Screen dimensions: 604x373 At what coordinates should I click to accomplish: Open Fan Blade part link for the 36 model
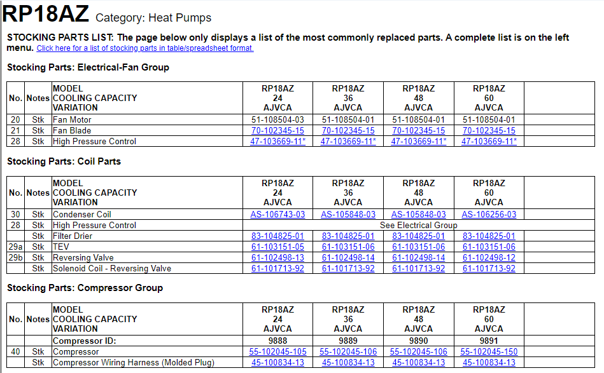(348, 130)
